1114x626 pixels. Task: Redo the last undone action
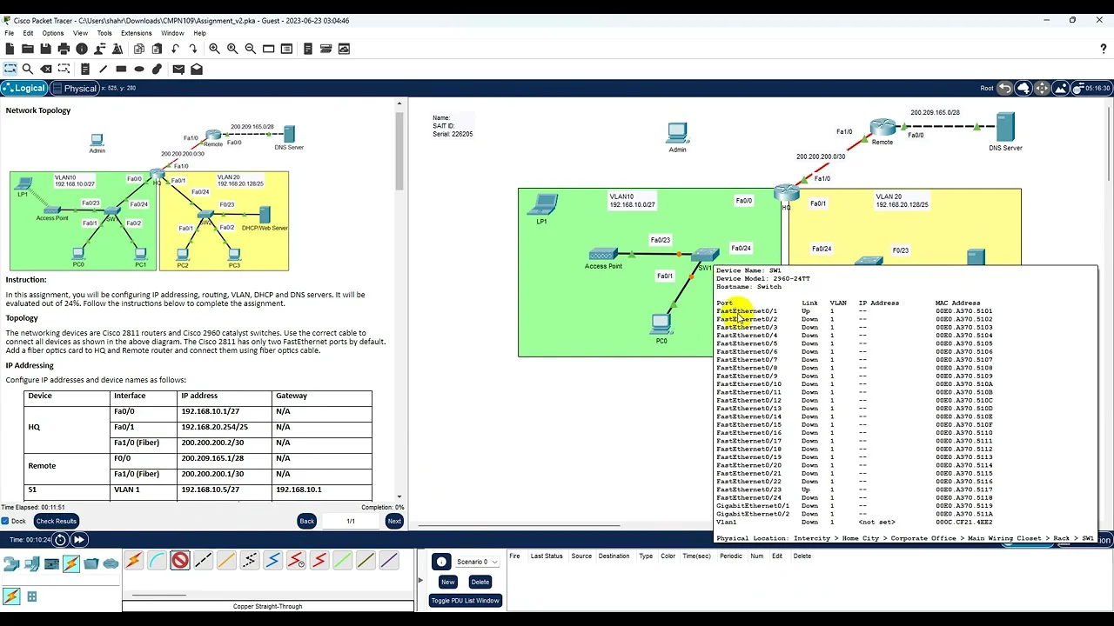click(x=193, y=49)
